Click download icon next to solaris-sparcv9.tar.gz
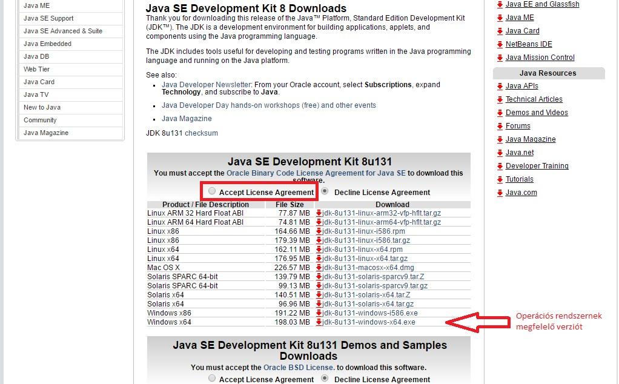The image size is (619, 384). coord(319,286)
